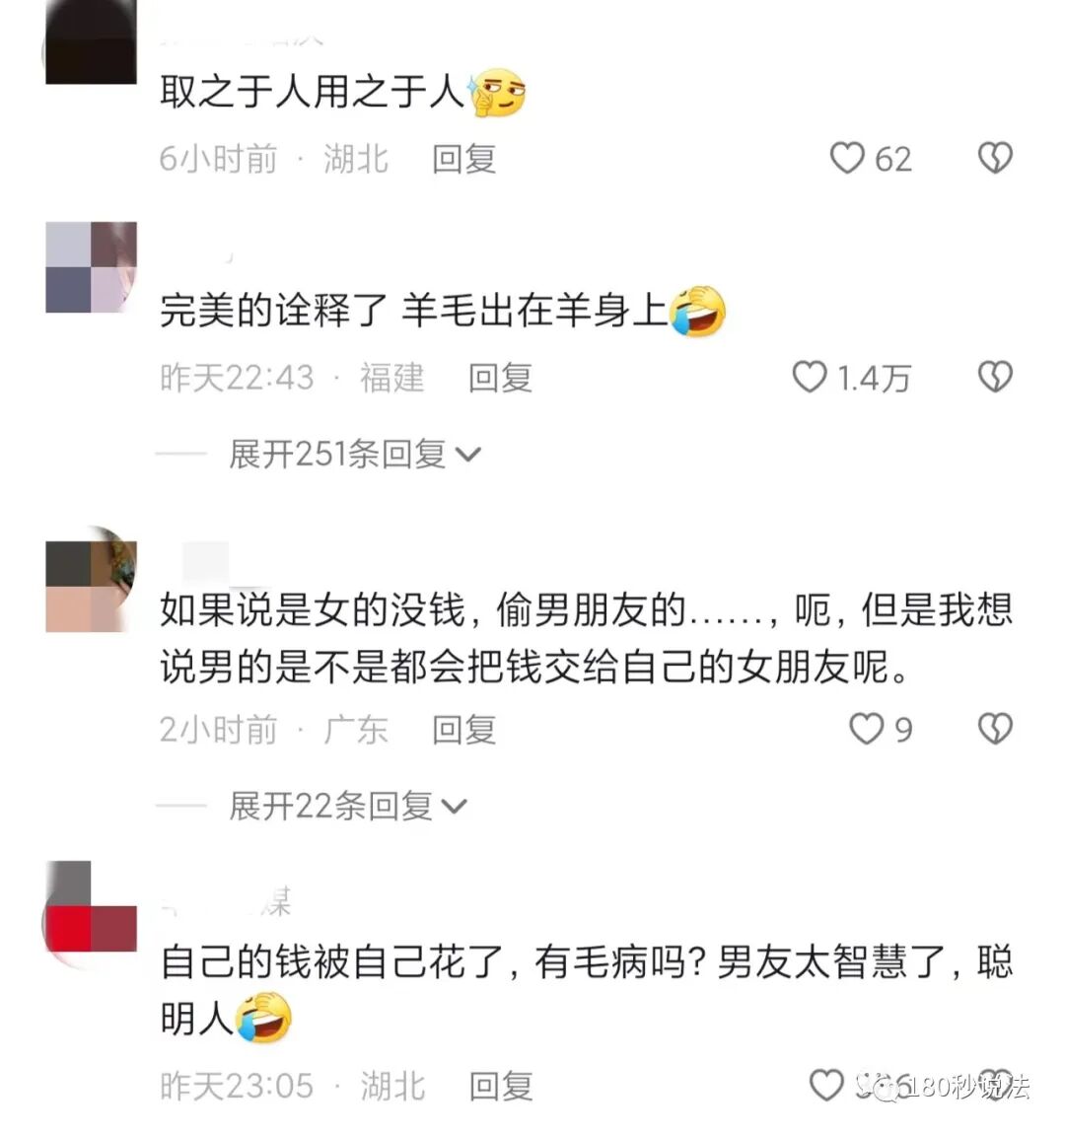Open avatar of the 福建 commenter

pyautogui.click(x=91, y=267)
